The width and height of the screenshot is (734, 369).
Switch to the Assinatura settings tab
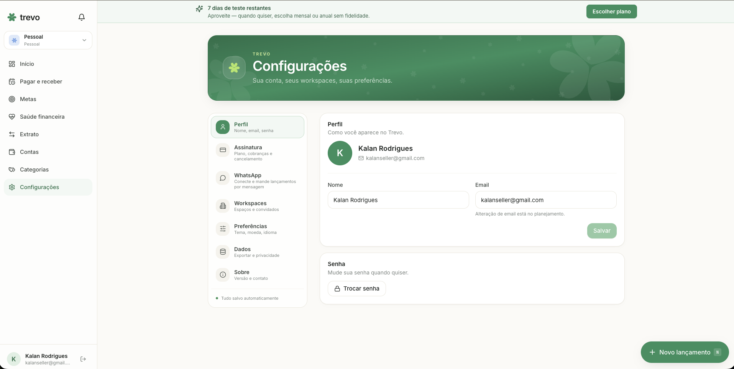pos(258,153)
